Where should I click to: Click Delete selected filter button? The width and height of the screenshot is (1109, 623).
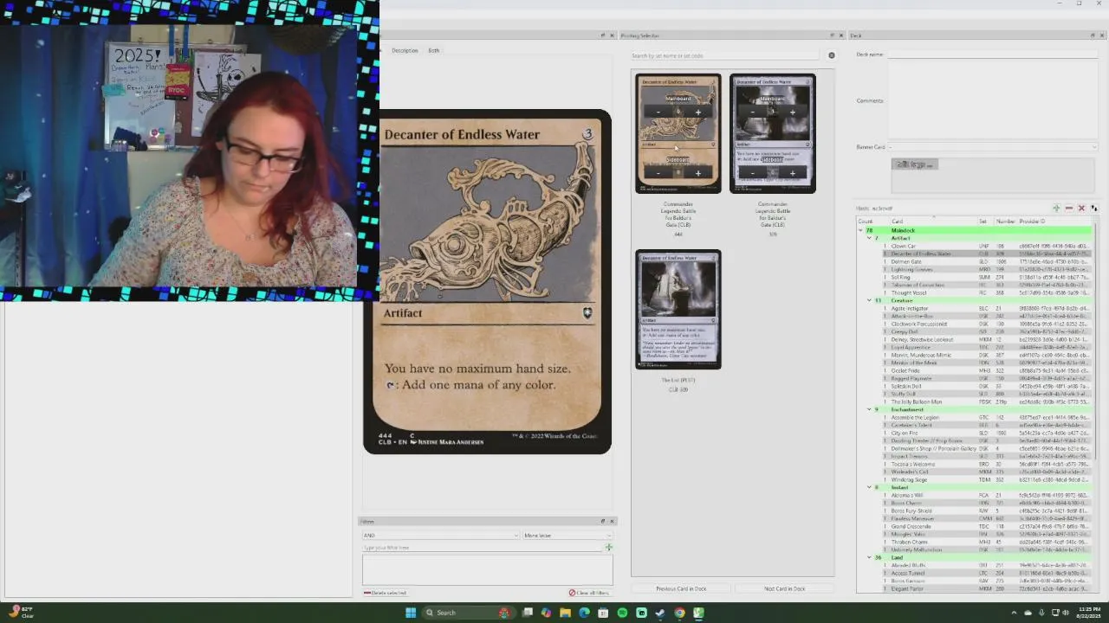[385, 593]
